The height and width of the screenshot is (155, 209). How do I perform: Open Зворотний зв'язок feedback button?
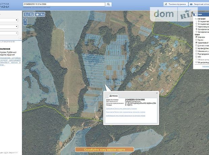[199, 4]
